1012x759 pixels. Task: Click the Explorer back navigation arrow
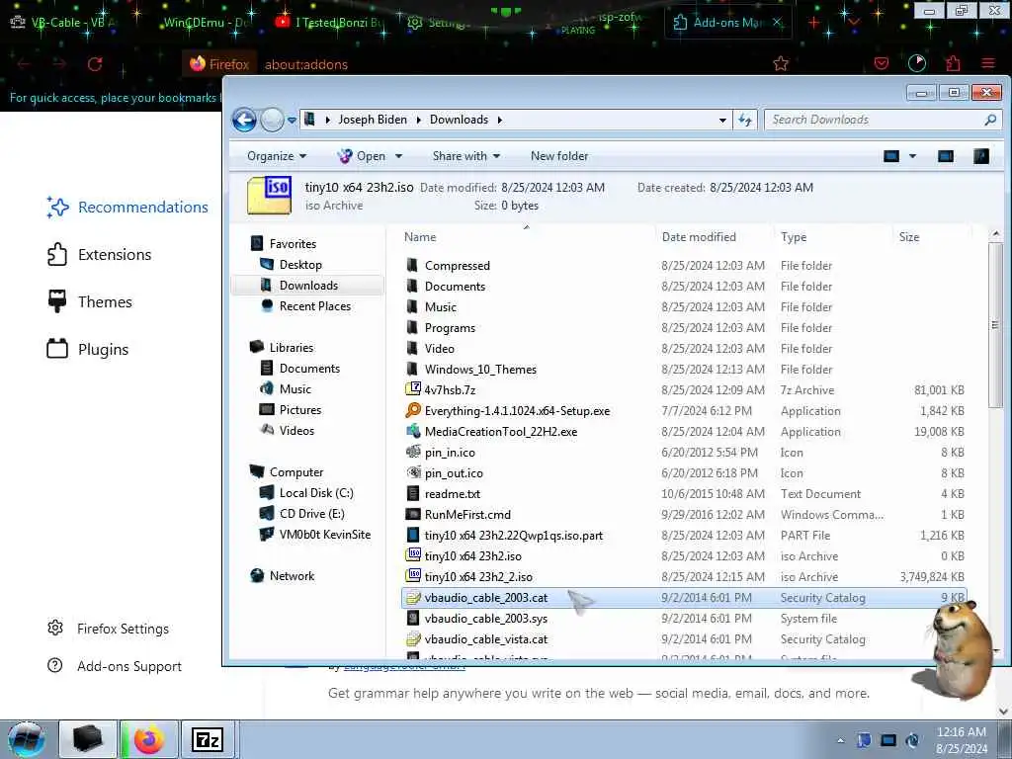point(244,120)
